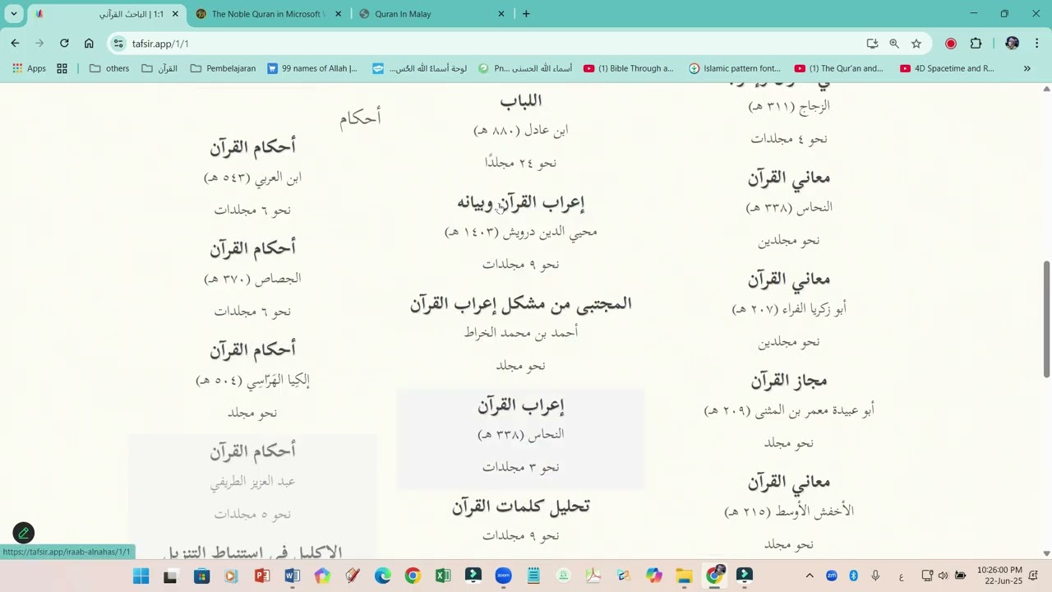Open the Chrome three-dot menu
The height and width of the screenshot is (592, 1052).
[x=1036, y=44]
